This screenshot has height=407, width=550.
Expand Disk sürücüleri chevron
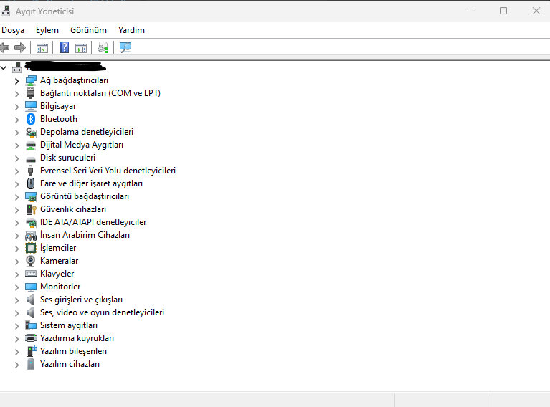(x=16, y=158)
